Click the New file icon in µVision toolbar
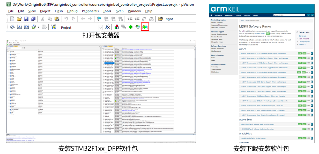This screenshot has height=154, width=319. pyautogui.click(x=12, y=19)
